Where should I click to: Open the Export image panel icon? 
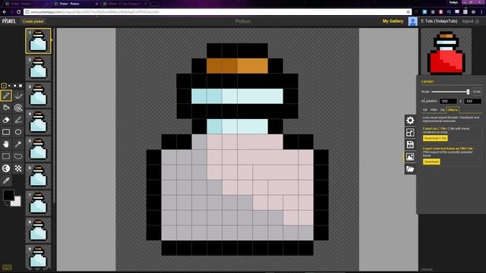[410, 157]
